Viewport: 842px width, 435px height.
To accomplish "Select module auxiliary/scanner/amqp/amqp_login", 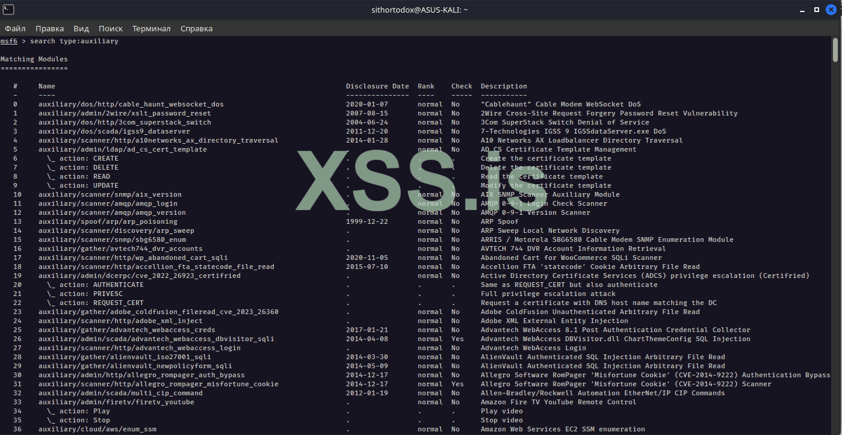I will coord(108,203).
